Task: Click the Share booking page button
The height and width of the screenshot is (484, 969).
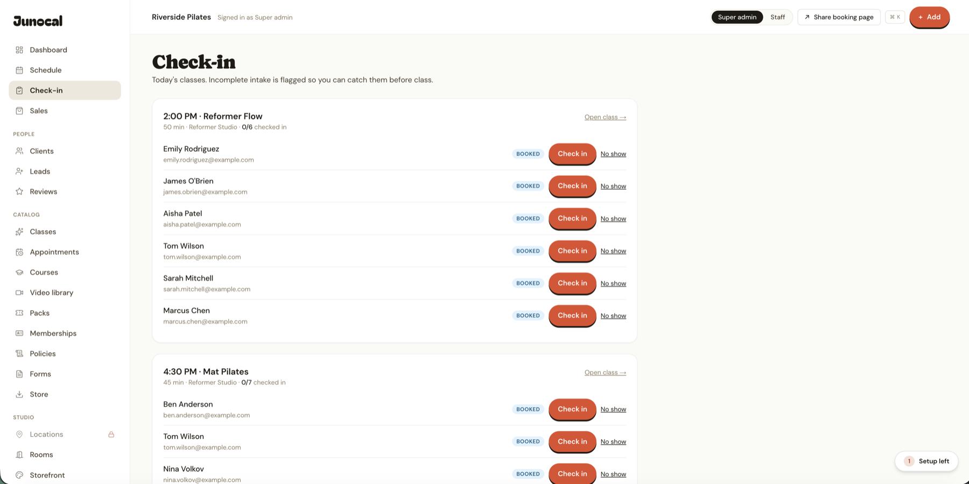Action: click(839, 17)
